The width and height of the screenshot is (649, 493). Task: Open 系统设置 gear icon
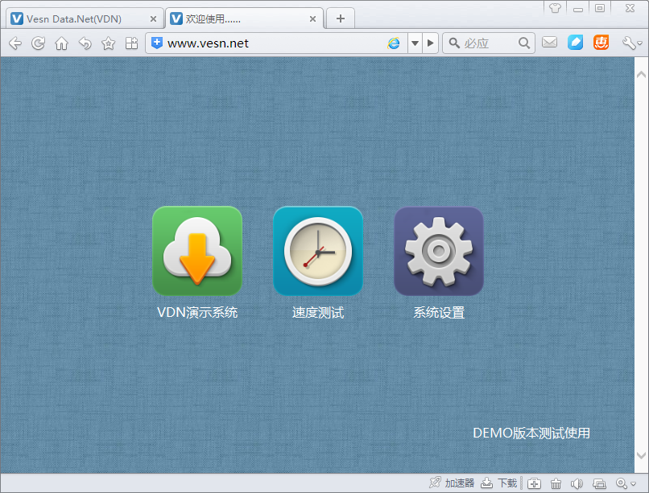click(x=439, y=251)
